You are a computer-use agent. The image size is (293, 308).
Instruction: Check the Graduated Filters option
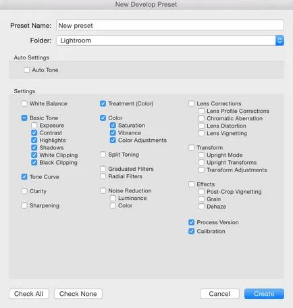103,169
